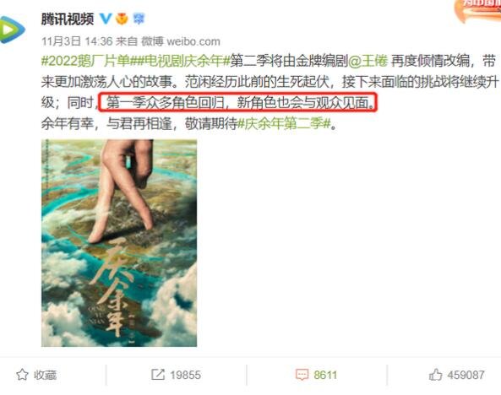501x395 pixels.
Task: Open the post timestamp 11月3日 14:36
Action: (77, 41)
